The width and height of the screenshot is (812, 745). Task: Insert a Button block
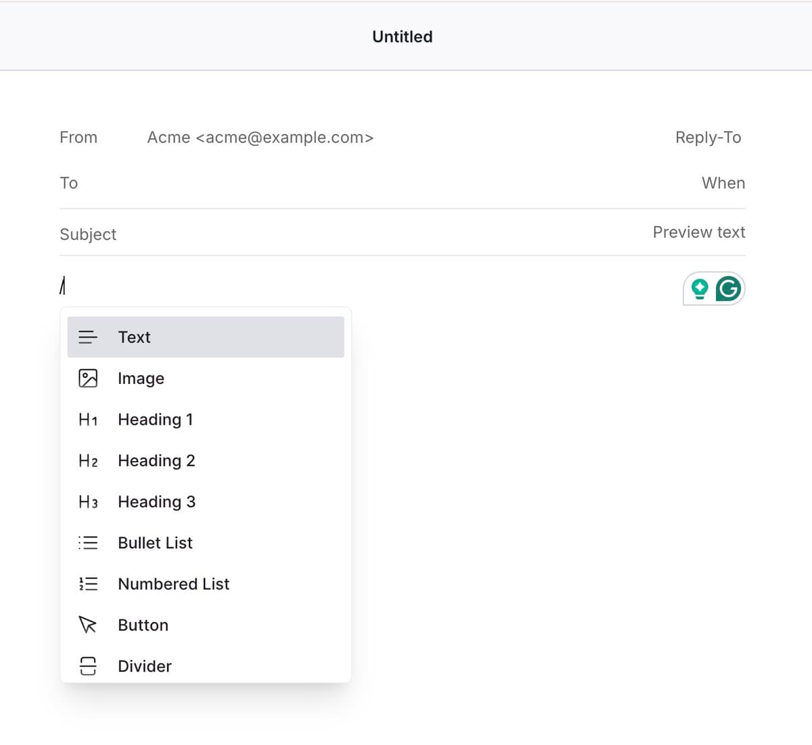(206, 625)
